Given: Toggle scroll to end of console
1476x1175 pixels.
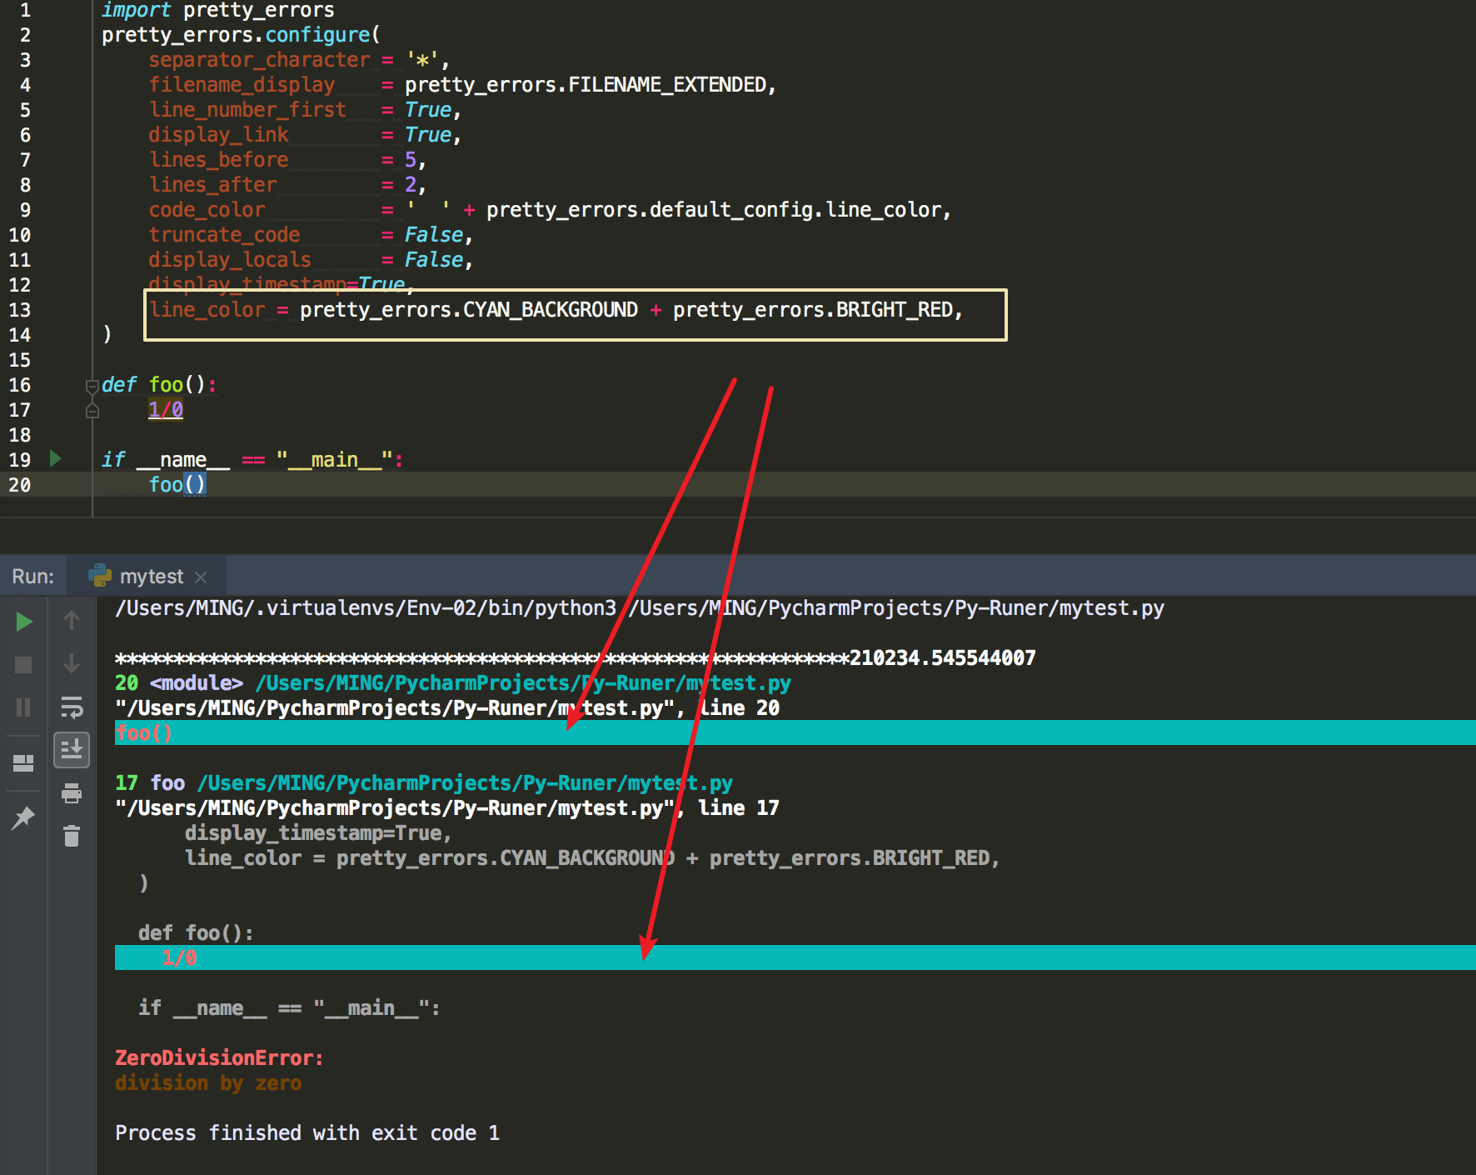Looking at the screenshot, I should [x=72, y=750].
